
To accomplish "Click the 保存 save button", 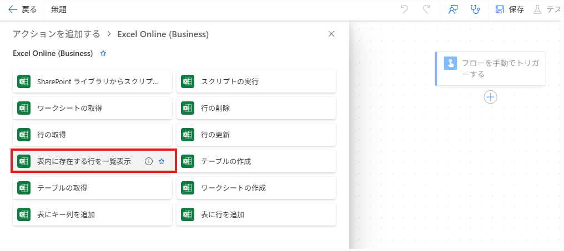I will pyautogui.click(x=510, y=9).
